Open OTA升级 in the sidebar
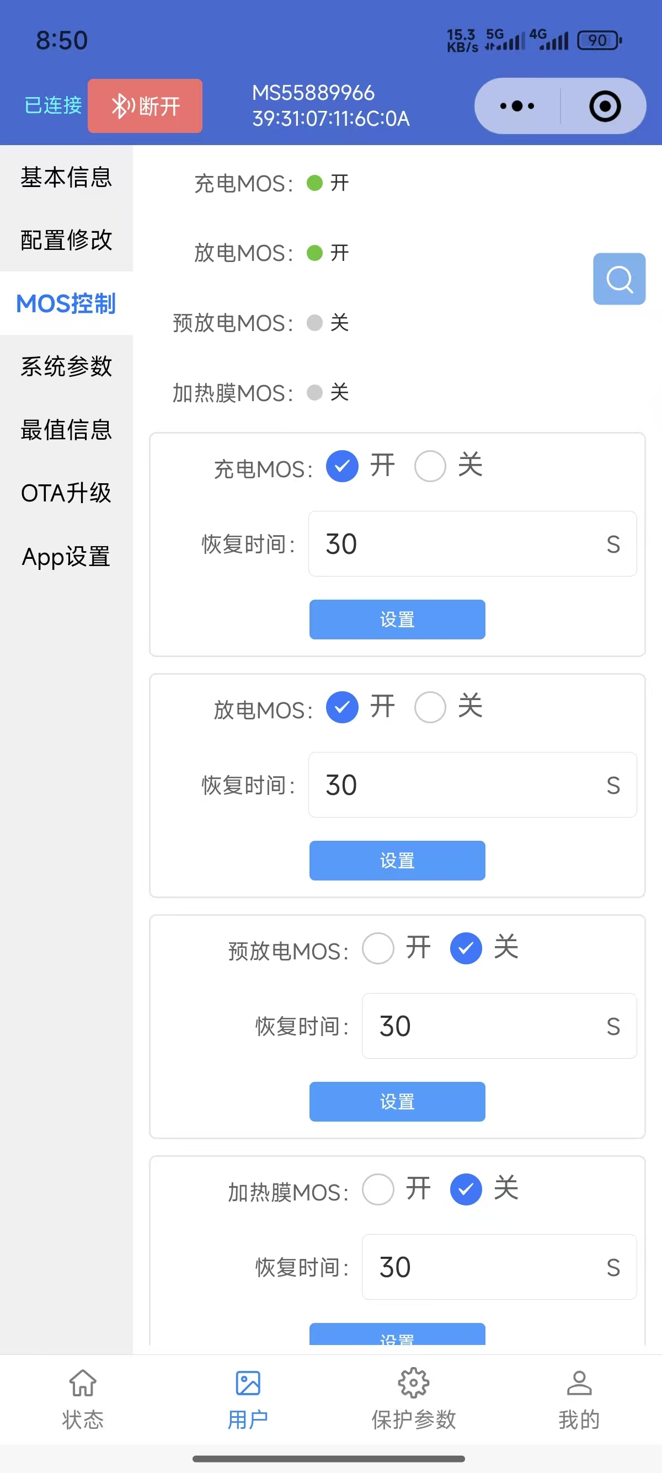Screen dimensions: 662x1473 66,493
